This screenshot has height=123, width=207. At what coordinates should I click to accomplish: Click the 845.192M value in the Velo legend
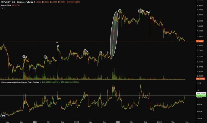point(56,82)
